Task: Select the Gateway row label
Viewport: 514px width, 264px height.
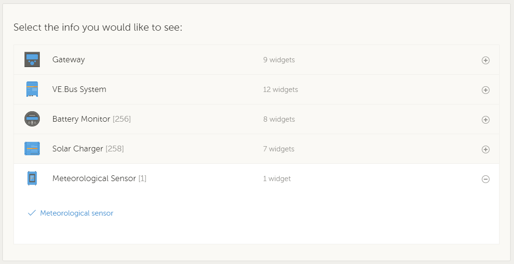Action: 69,60
